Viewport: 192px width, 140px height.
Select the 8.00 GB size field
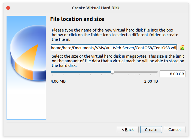(172, 74)
